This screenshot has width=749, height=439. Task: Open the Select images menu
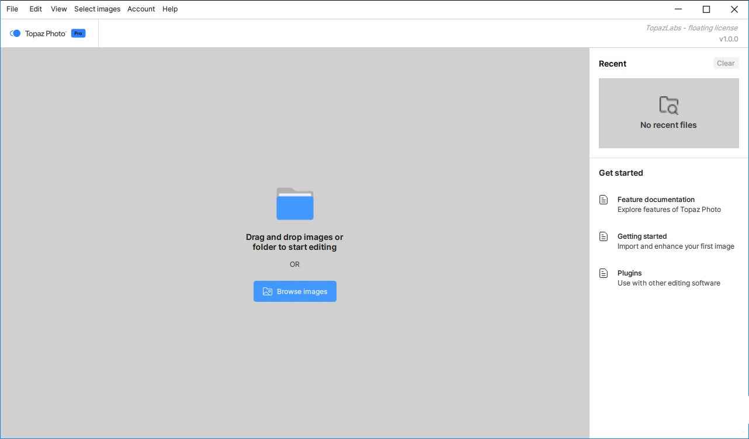97,9
